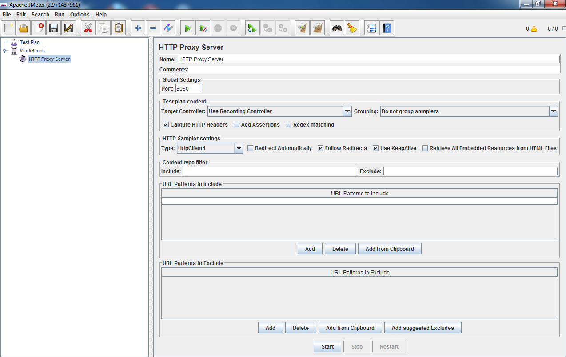
Task: Enable the Regex matching checkbox
Action: 288,125
